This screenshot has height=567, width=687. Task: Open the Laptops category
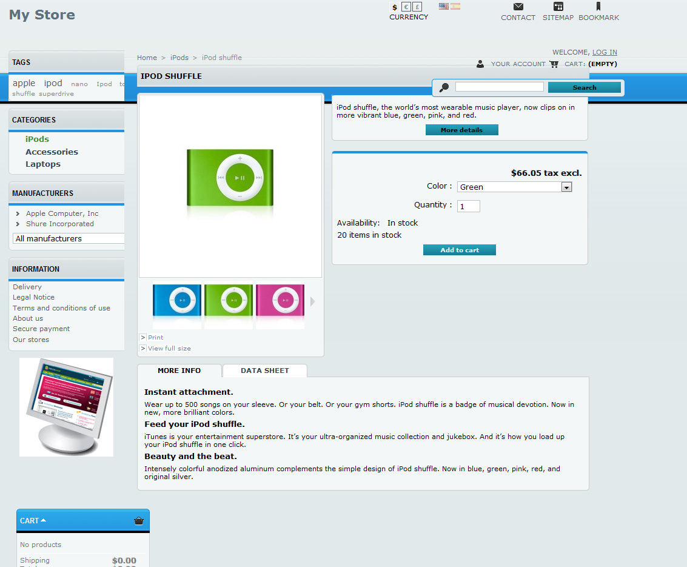click(43, 164)
